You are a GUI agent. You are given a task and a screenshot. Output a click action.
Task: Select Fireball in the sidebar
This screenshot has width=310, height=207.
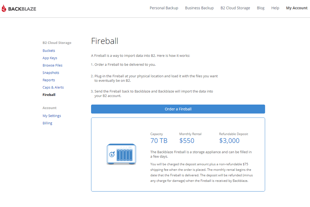click(x=49, y=95)
